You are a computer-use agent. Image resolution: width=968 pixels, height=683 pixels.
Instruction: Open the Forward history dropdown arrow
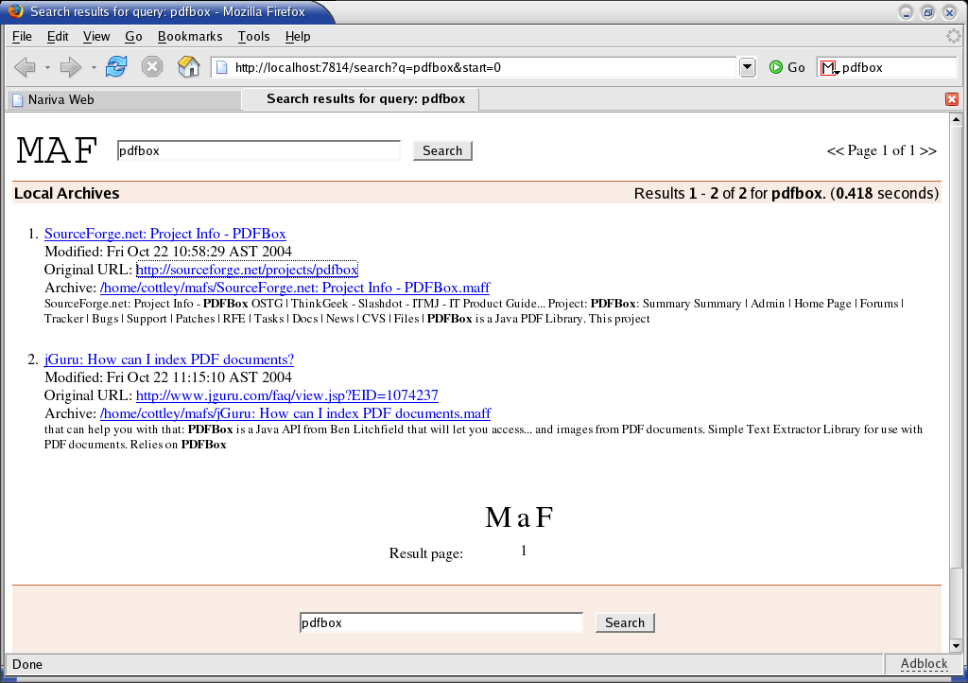tap(94, 67)
